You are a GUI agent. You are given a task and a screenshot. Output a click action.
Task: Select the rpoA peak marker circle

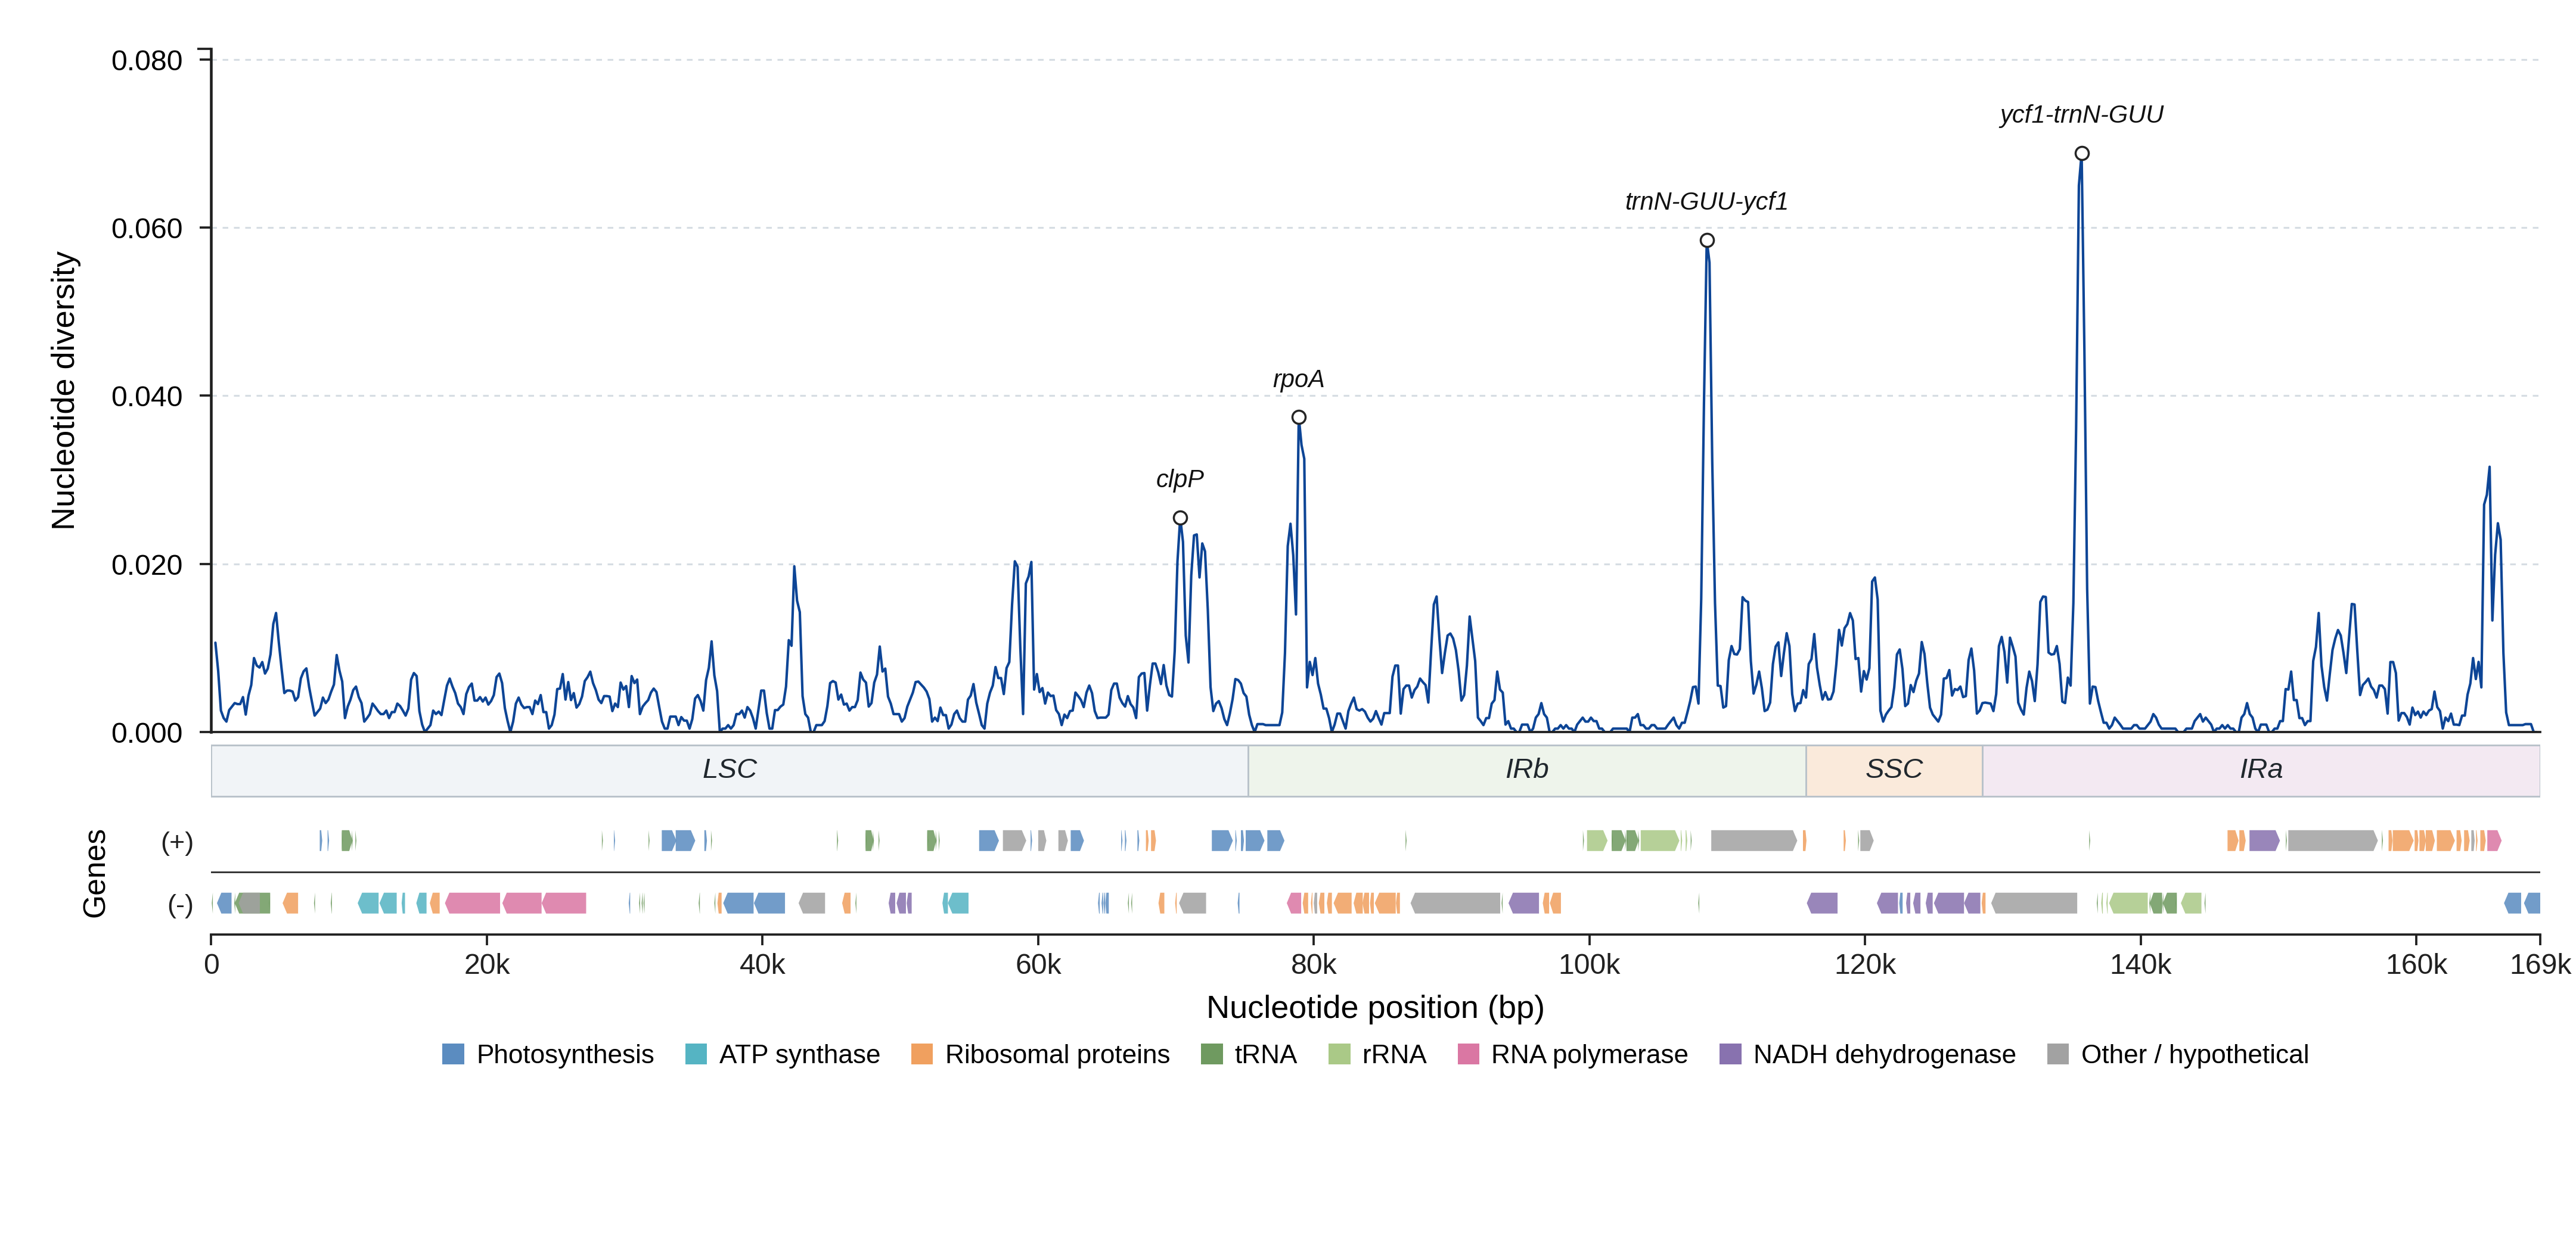click(x=1298, y=418)
